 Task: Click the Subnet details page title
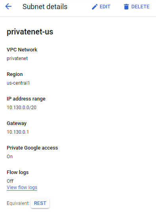45,7
